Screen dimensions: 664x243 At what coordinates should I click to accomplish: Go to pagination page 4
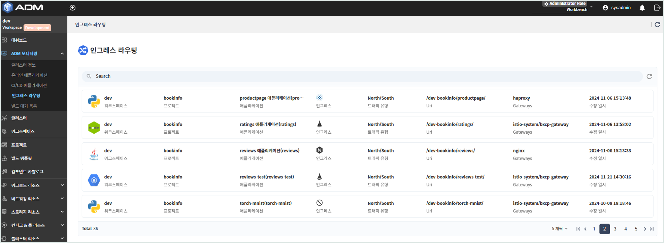click(x=625, y=229)
